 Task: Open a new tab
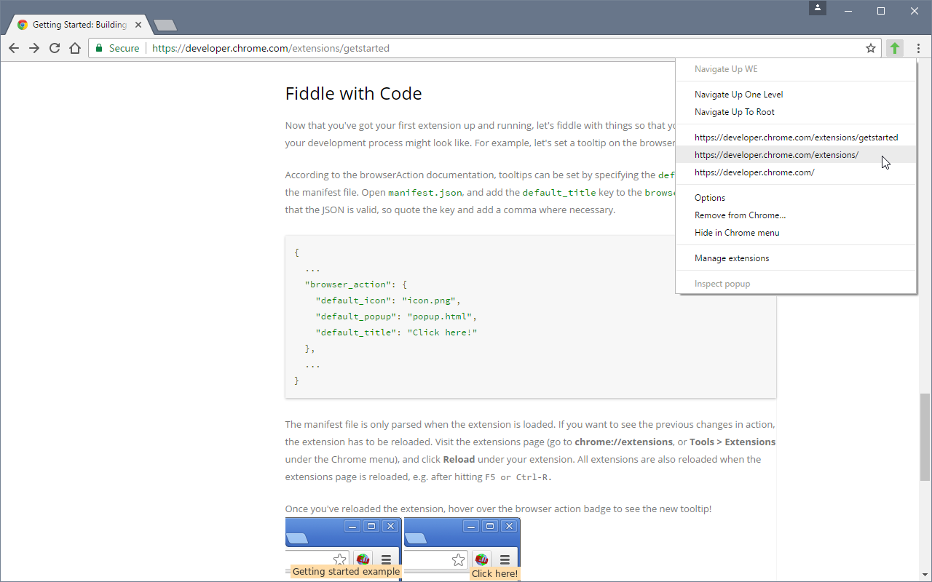[x=165, y=25]
